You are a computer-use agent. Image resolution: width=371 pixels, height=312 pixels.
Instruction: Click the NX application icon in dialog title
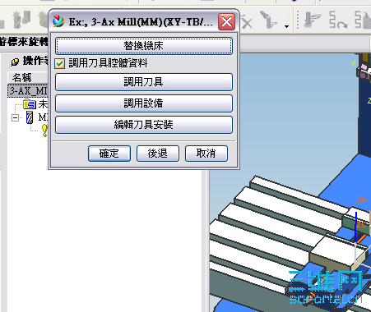click(x=58, y=21)
